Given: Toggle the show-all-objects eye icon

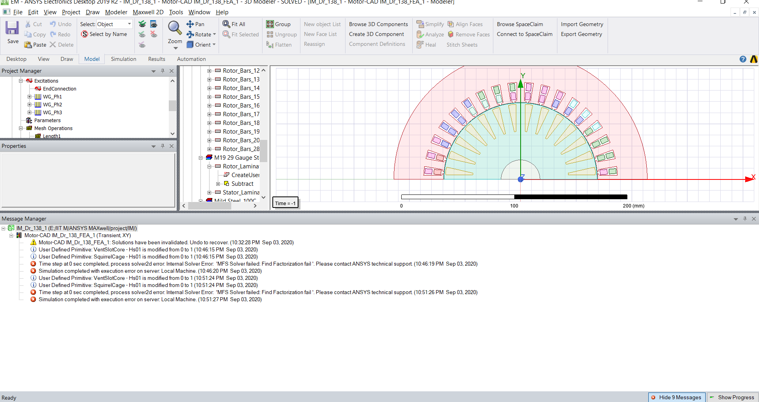Looking at the screenshot, I should click(x=142, y=24).
